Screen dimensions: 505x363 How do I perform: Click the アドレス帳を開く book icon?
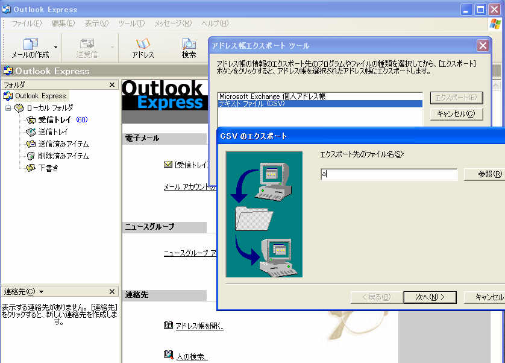click(168, 325)
